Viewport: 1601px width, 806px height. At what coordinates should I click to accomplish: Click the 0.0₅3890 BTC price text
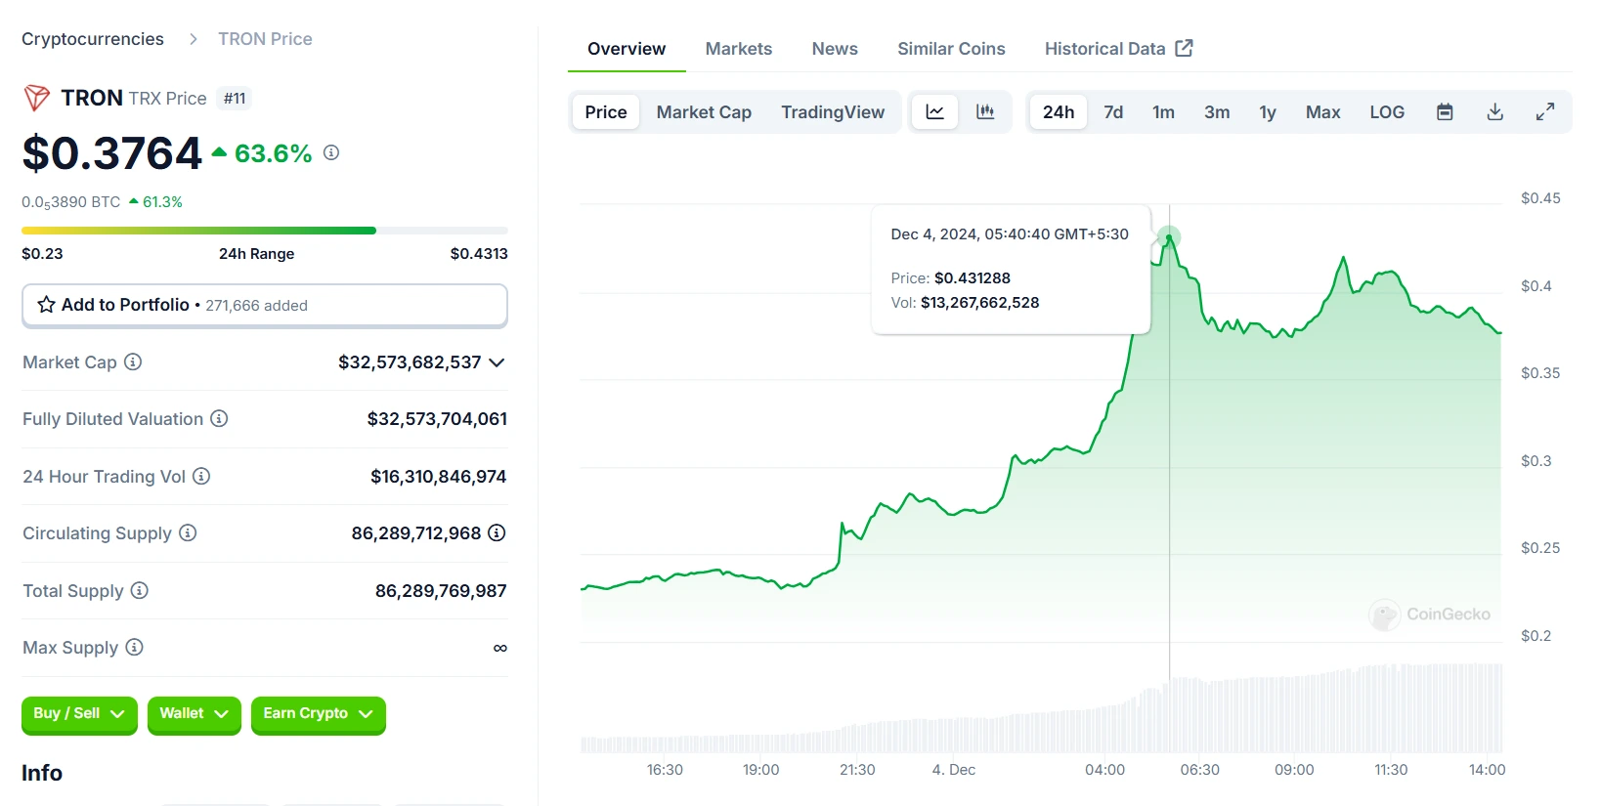tap(71, 202)
